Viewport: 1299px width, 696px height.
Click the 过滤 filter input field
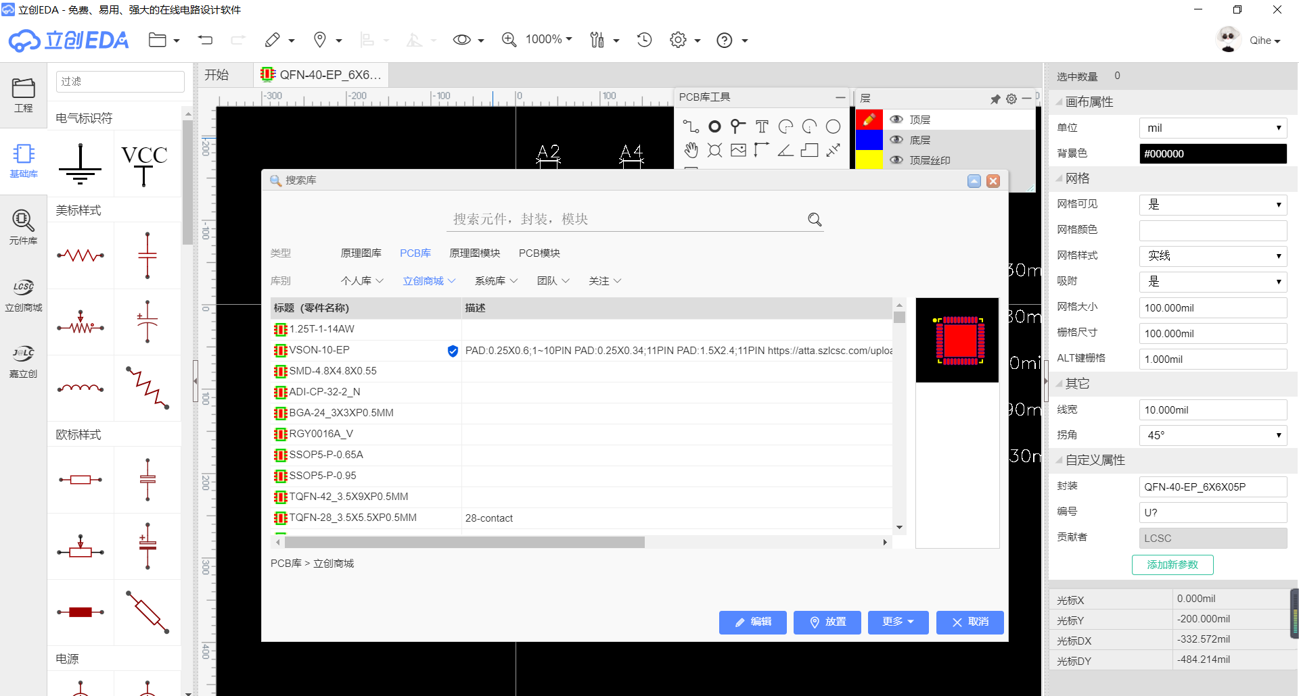(120, 82)
